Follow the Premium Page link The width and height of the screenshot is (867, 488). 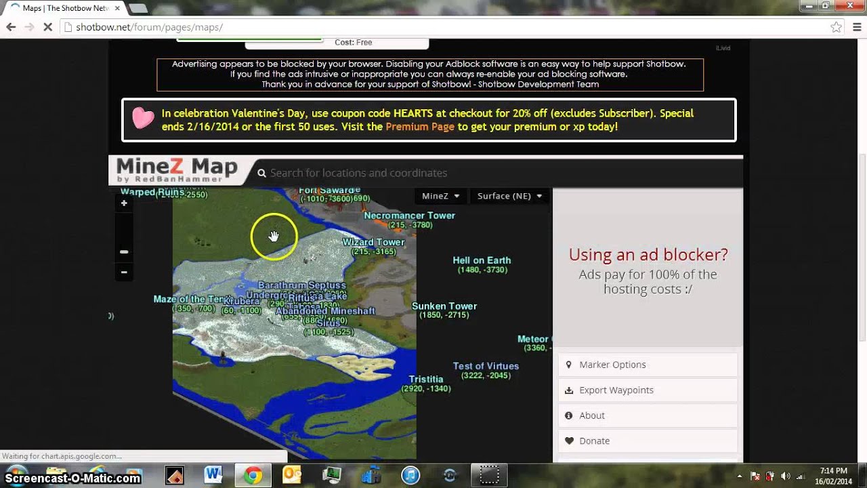420,127
